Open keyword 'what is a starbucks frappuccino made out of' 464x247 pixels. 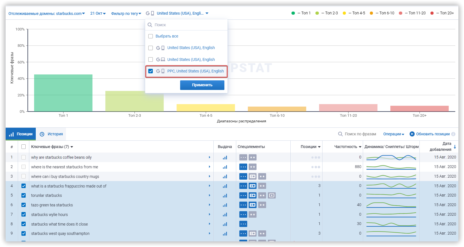(69, 186)
